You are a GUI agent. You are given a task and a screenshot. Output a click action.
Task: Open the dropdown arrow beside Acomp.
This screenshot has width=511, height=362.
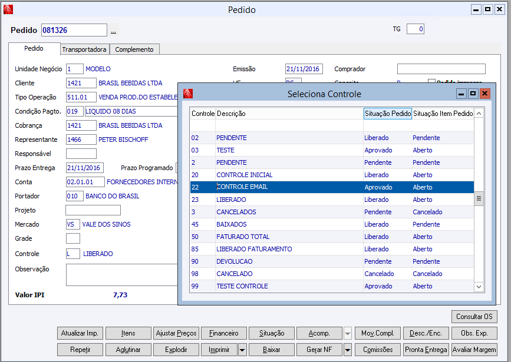[348, 334]
